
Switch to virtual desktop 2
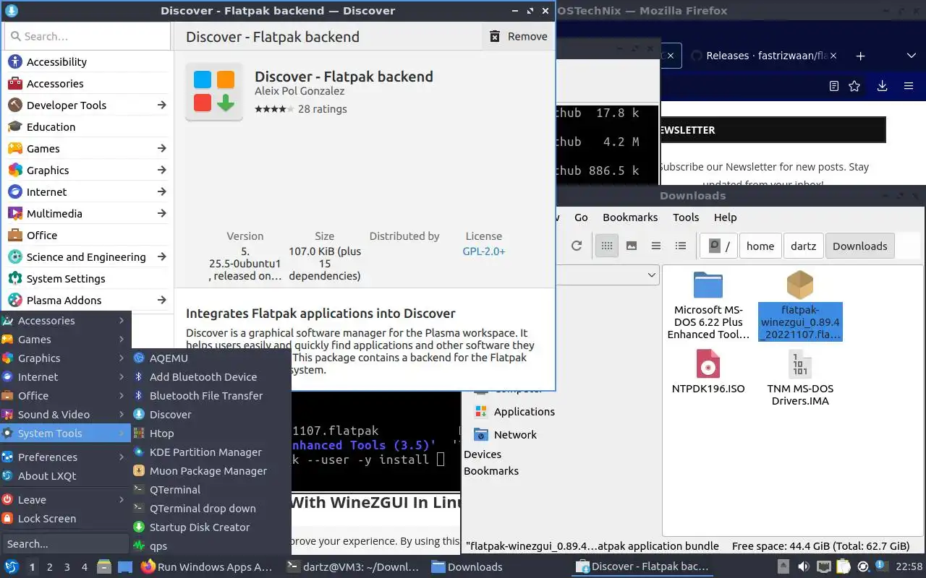(x=50, y=567)
